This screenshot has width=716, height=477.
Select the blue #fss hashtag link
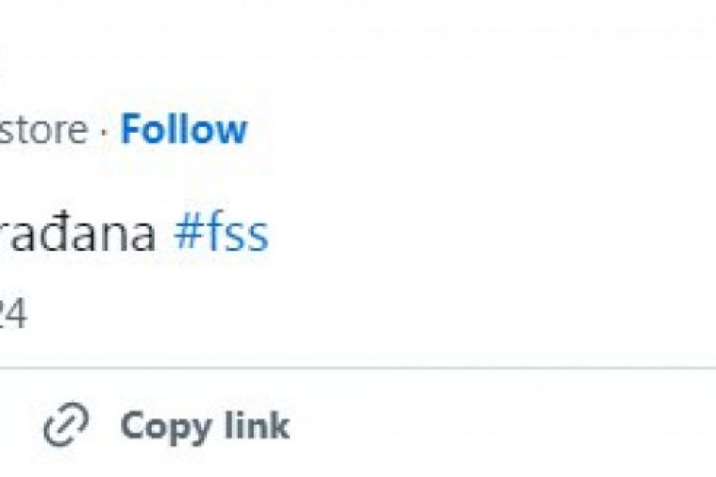point(222,232)
